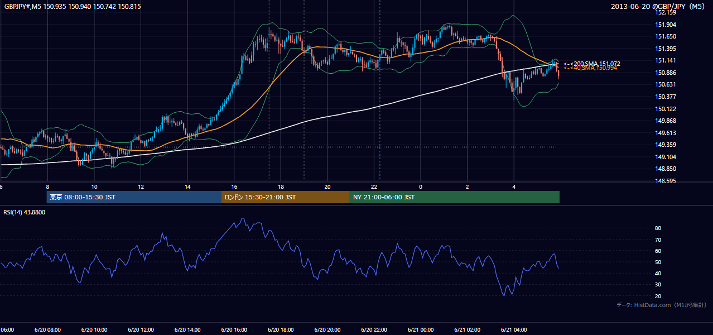Click price axis label 149.868
Viewport: 713px width, 335px height.
(666, 121)
